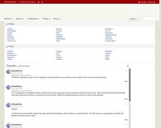Select the Poetry Song category

[107, 55]
